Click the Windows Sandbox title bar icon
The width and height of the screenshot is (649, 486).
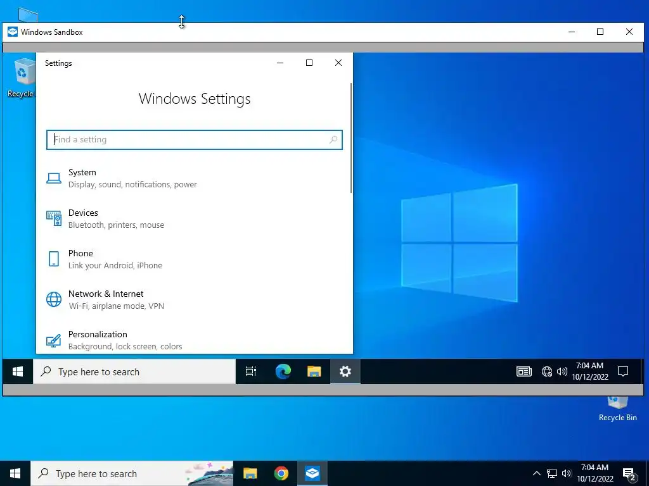(x=13, y=32)
